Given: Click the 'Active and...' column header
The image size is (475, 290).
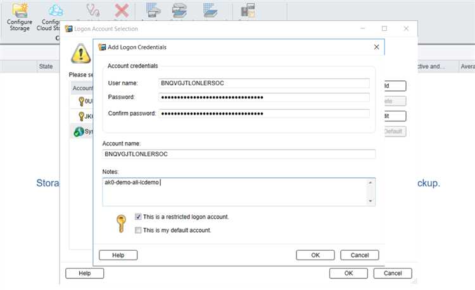Looking at the screenshot, I should point(438,66).
